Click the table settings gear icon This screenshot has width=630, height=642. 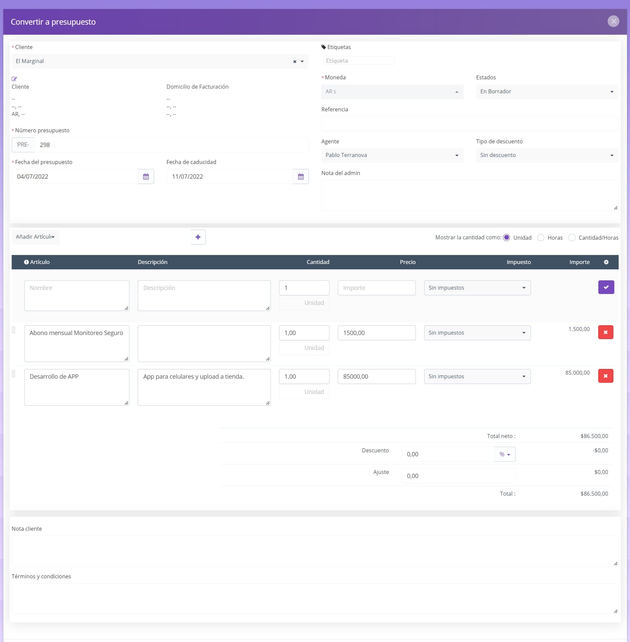(606, 262)
